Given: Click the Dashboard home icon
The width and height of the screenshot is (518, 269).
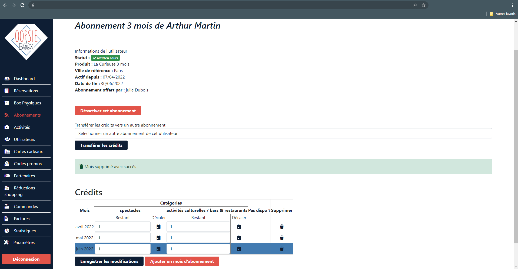Looking at the screenshot, I should tap(6, 79).
